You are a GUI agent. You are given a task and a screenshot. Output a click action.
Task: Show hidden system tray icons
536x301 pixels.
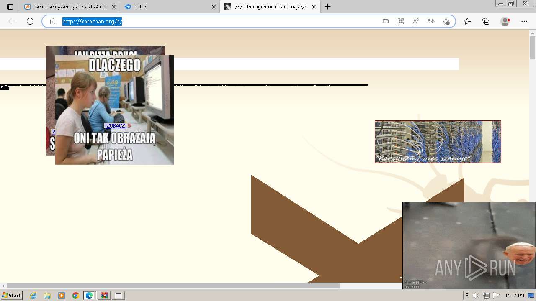coord(467,296)
